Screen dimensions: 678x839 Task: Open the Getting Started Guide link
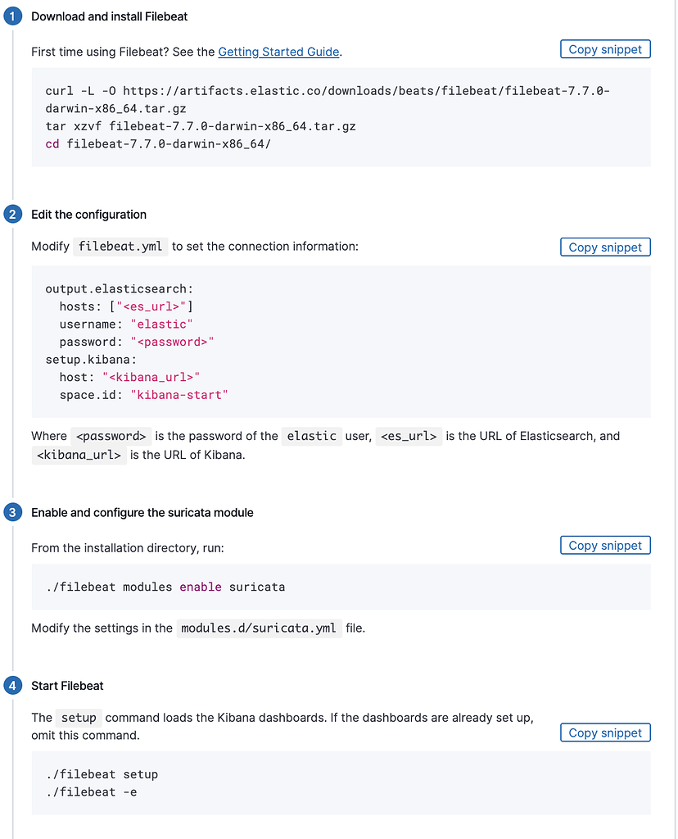[x=278, y=52]
